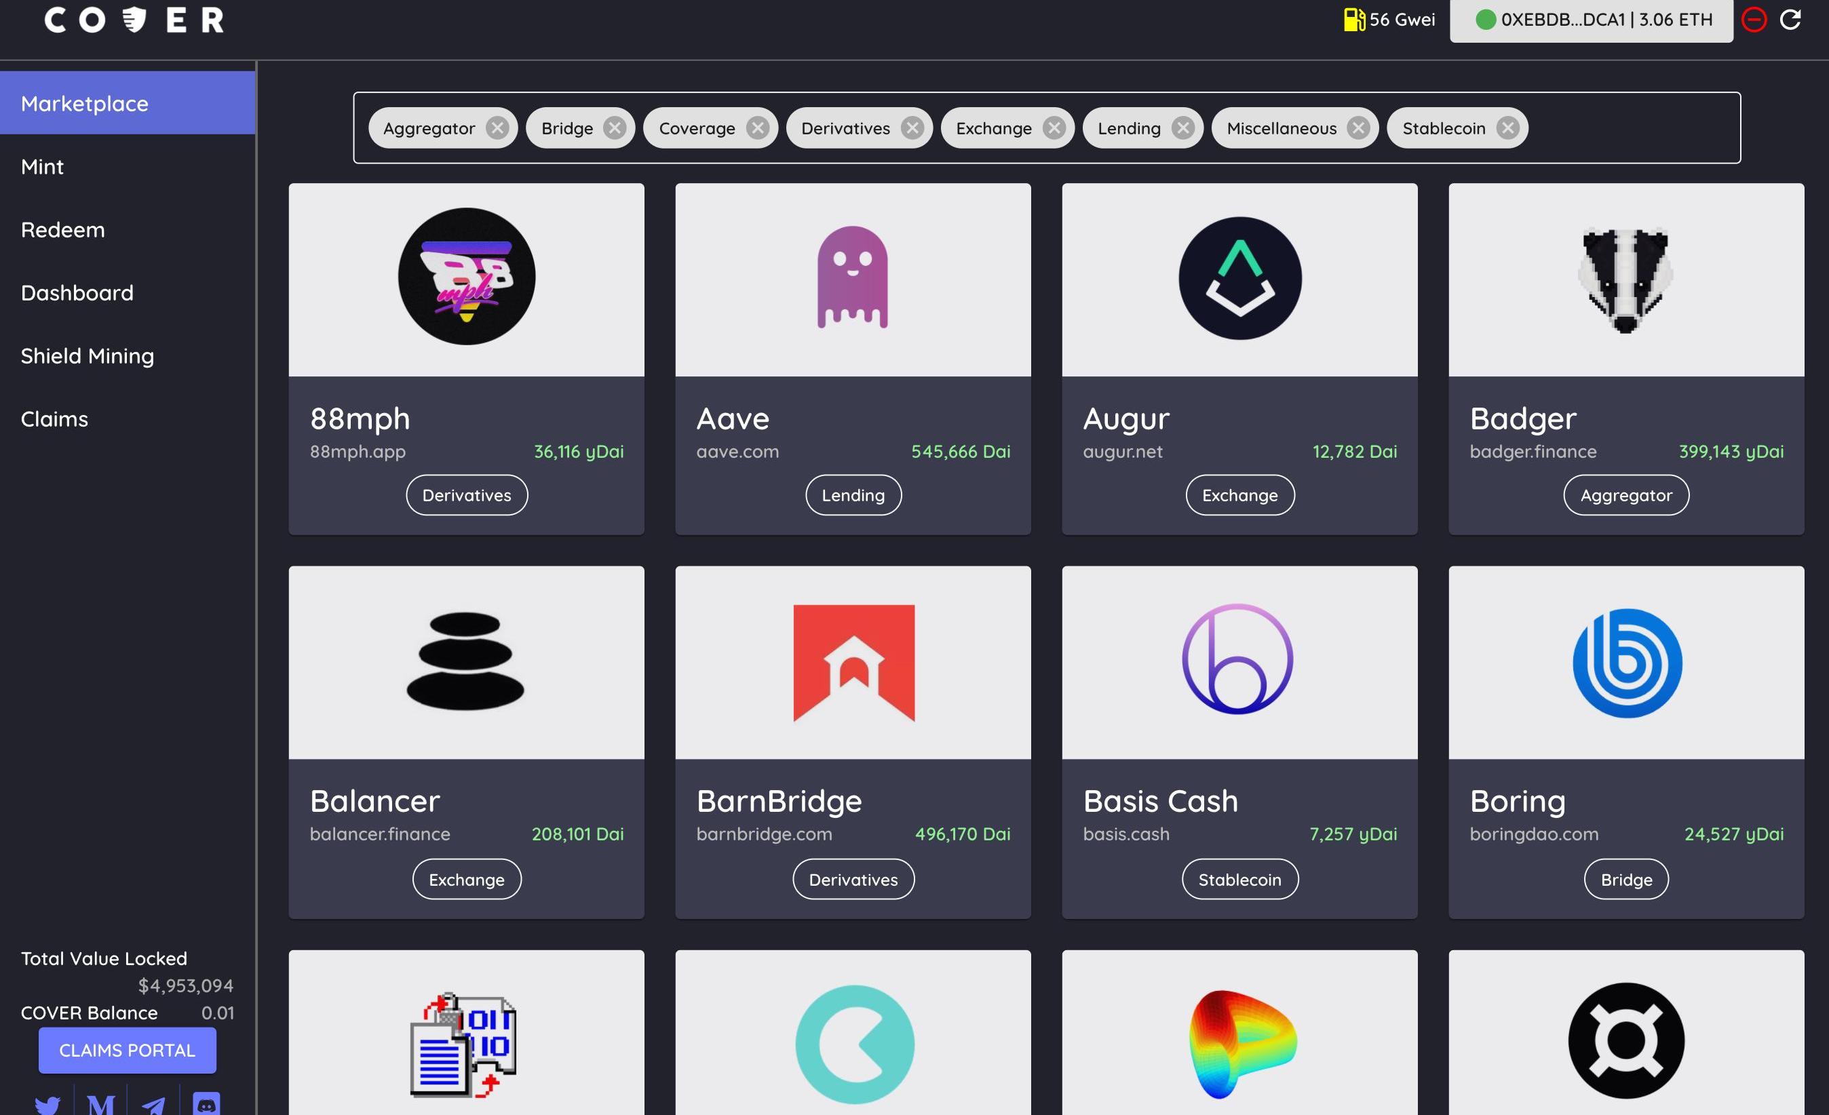The height and width of the screenshot is (1115, 1829).
Task: Remove the Stablecoin filter chip
Action: click(x=1507, y=128)
